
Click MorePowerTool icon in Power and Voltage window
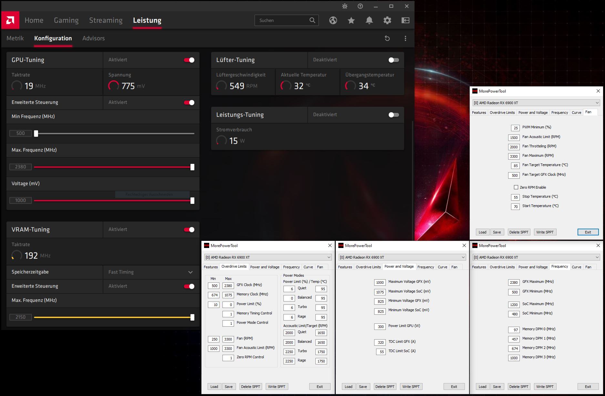click(x=341, y=246)
